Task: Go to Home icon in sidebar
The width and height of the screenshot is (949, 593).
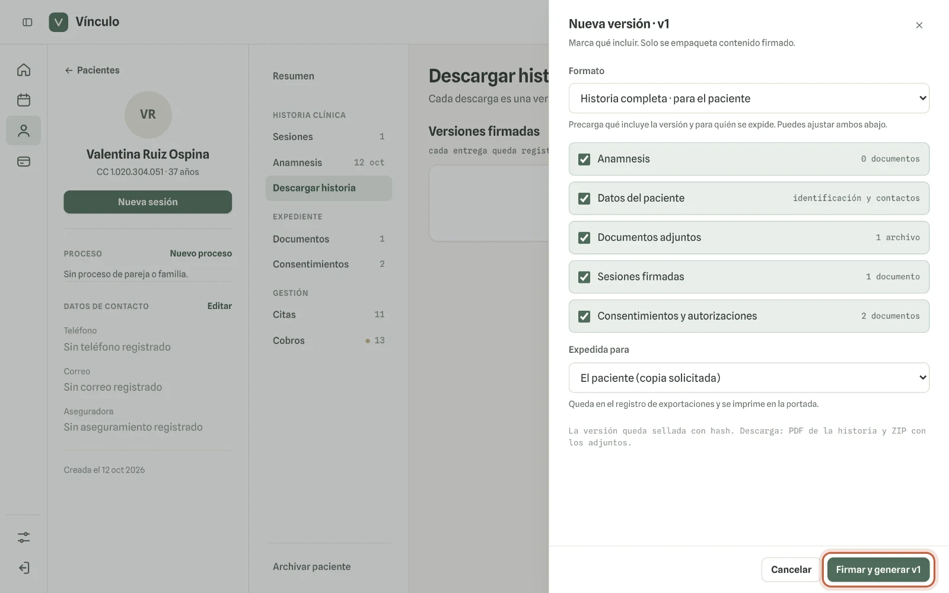Action: coord(24,70)
